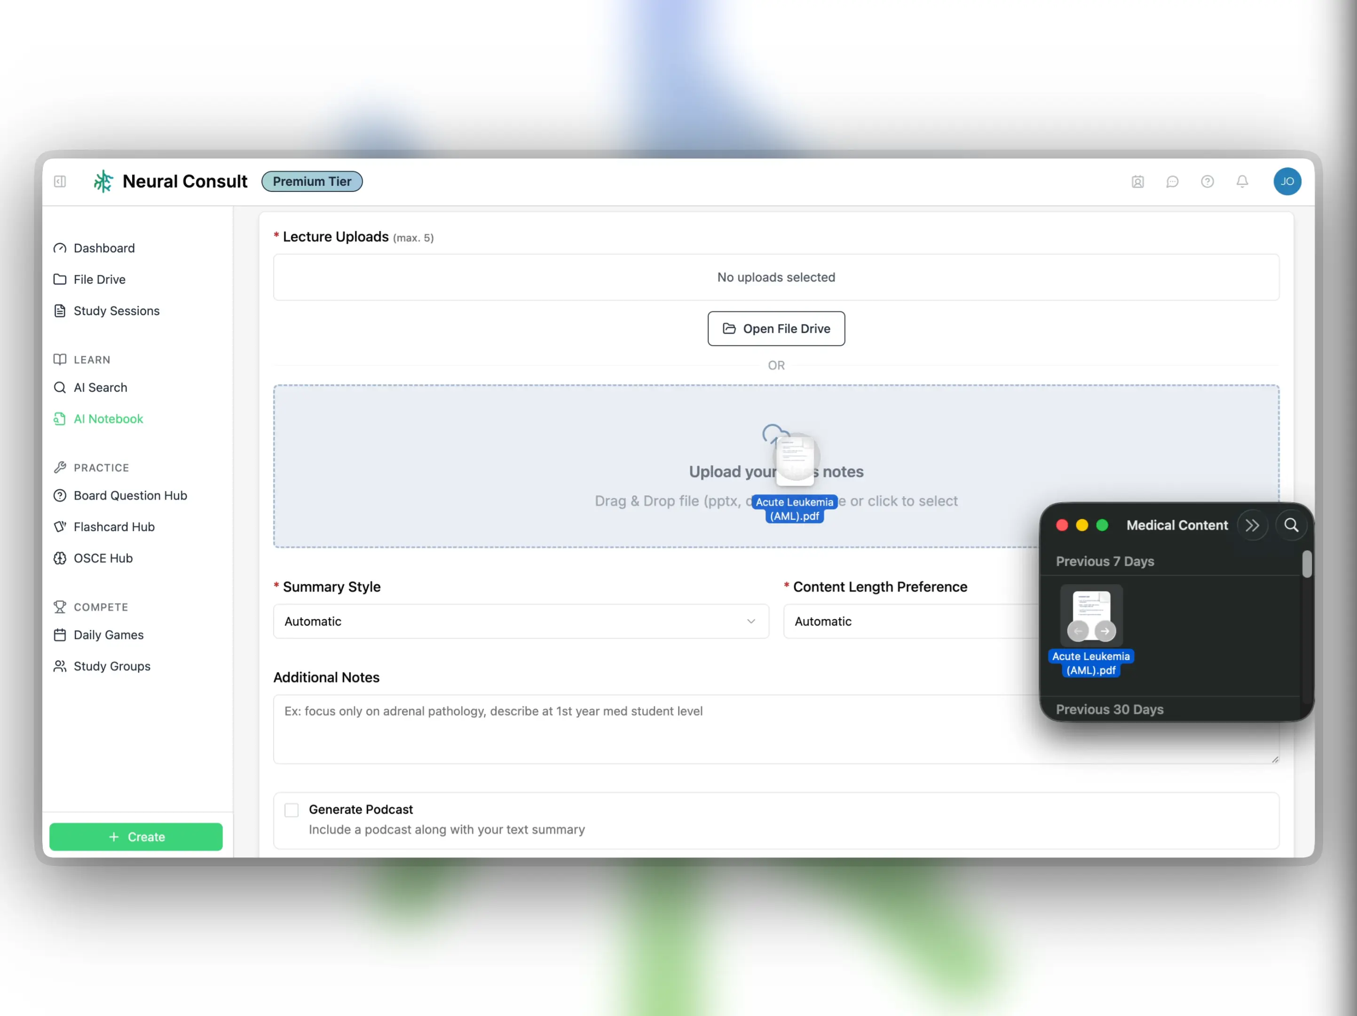Open the notifications bell
The height and width of the screenshot is (1016, 1357).
(x=1242, y=181)
